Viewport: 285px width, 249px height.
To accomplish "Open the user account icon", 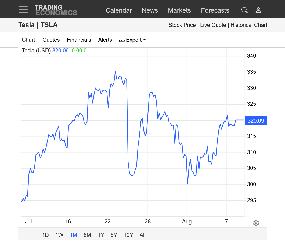I will point(258,10).
